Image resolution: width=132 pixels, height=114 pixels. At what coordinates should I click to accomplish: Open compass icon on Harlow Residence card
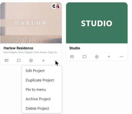(x=31, y=61)
